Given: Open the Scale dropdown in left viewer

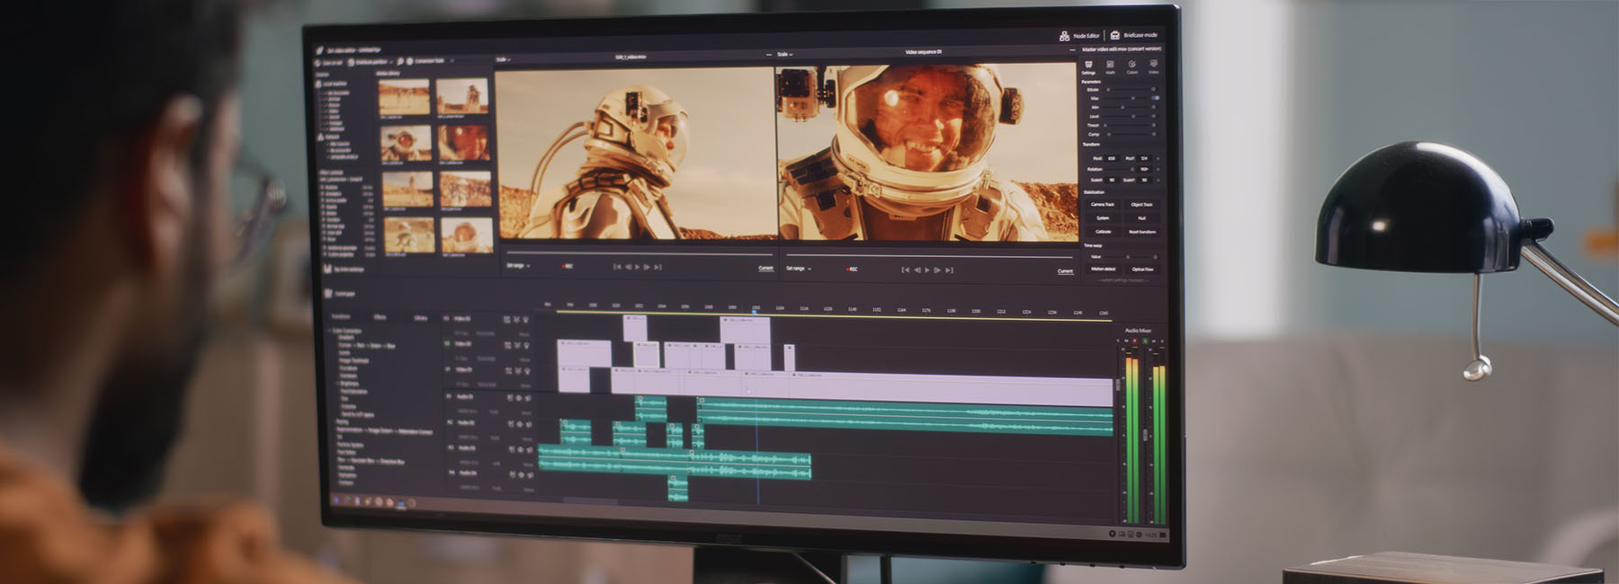Looking at the screenshot, I should point(503,59).
